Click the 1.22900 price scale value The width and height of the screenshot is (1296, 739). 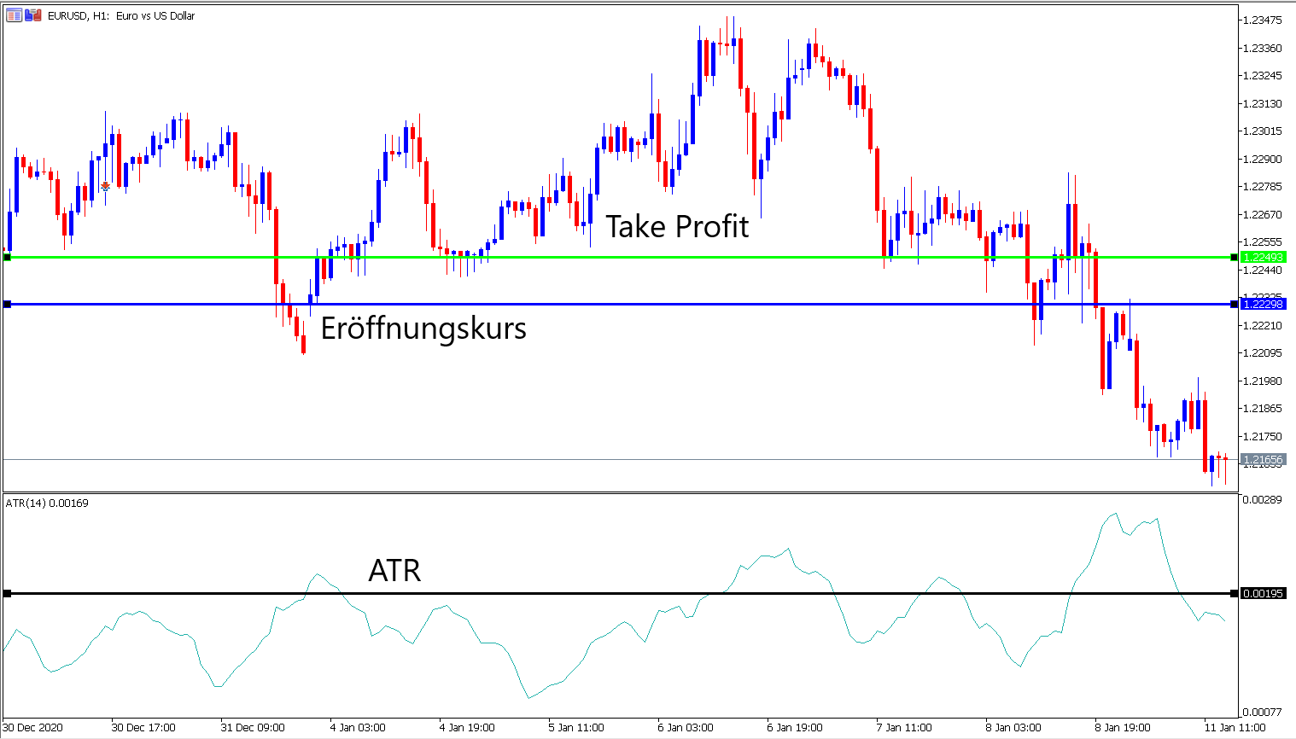pyautogui.click(x=1263, y=159)
